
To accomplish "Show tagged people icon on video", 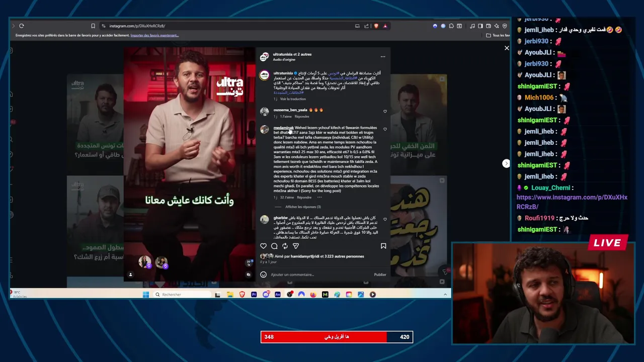I will tap(130, 275).
